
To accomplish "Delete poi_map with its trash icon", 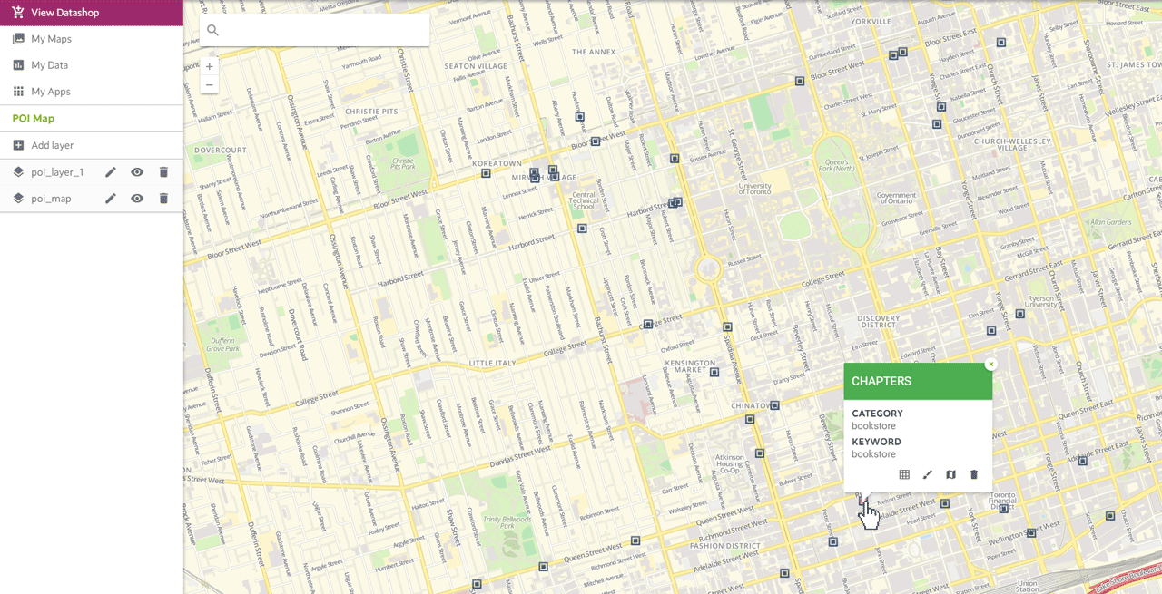I will click(x=163, y=199).
